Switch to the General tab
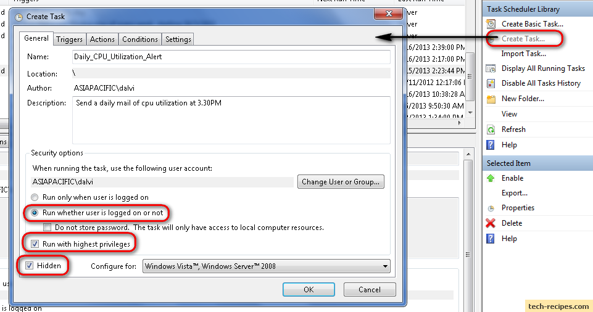 click(x=36, y=38)
